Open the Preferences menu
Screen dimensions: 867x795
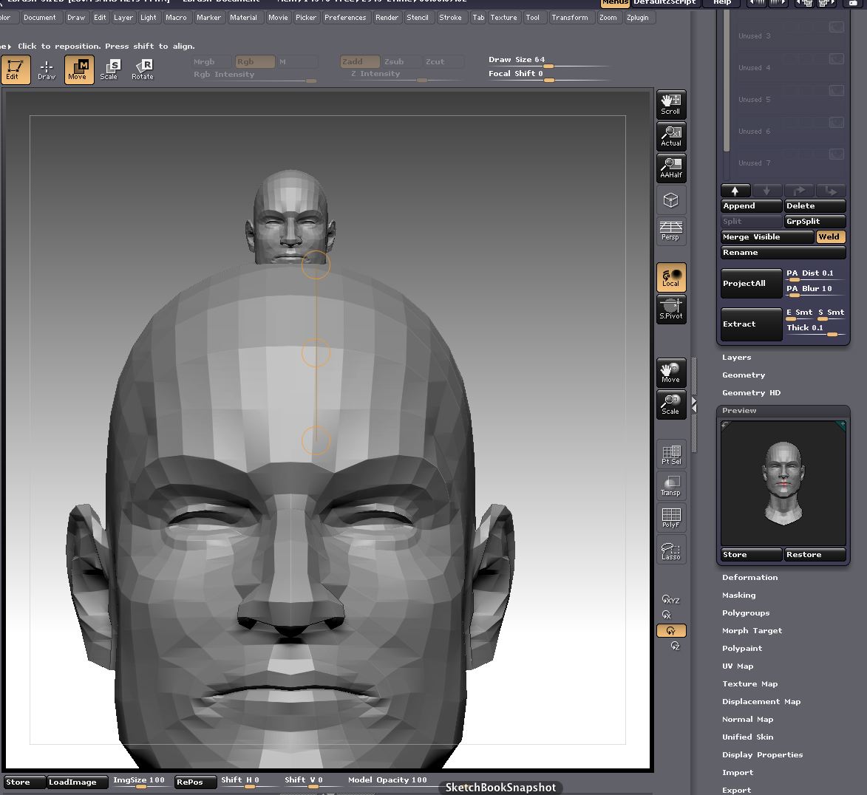point(345,17)
